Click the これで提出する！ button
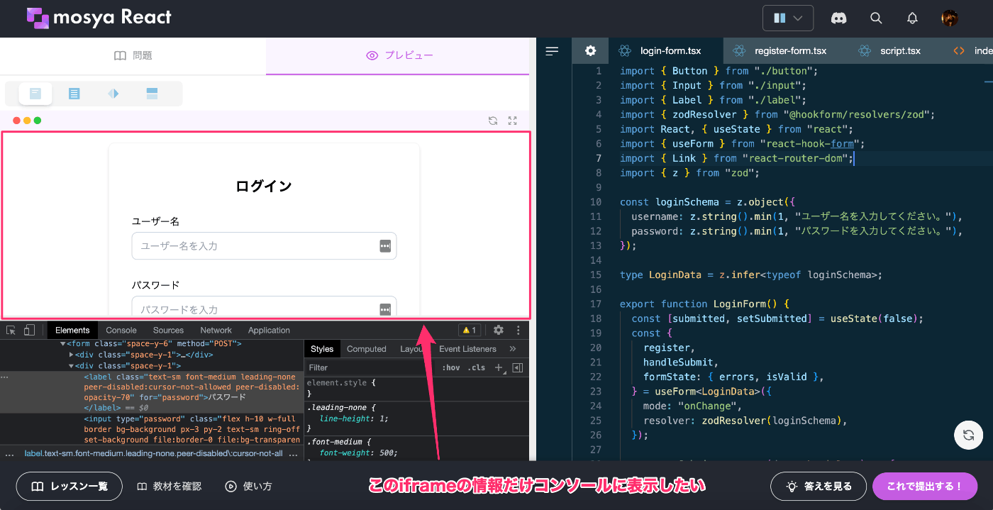 [x=925, y=487]
